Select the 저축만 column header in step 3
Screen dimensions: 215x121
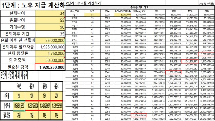tap(19, 86)
